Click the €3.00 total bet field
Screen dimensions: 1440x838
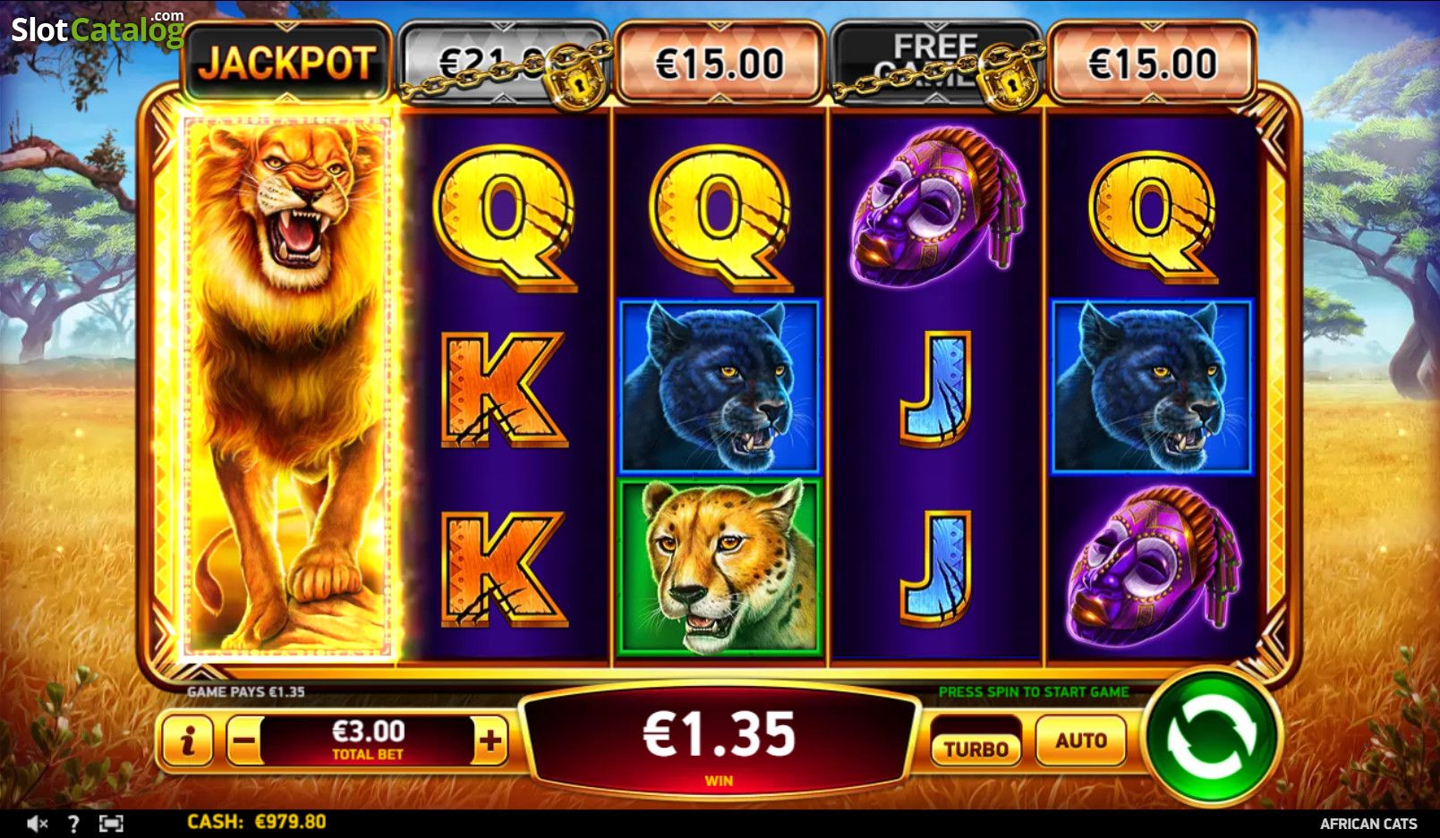click(x=368, y=741)
